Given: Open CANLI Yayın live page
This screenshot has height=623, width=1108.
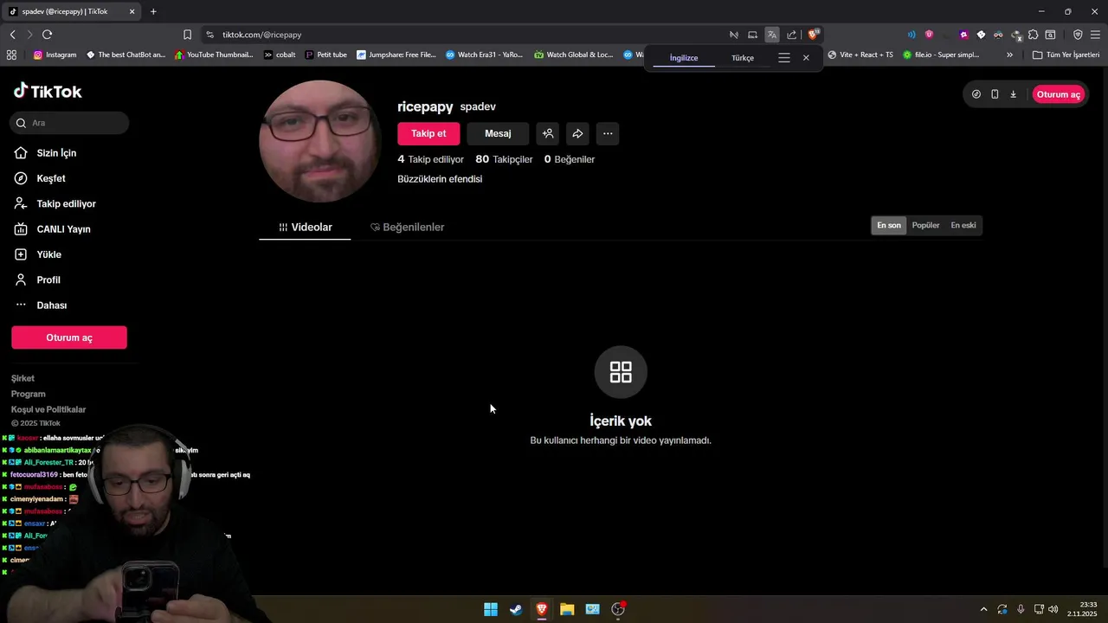Looking at the screenshot, I should click(x=63, y=229).
